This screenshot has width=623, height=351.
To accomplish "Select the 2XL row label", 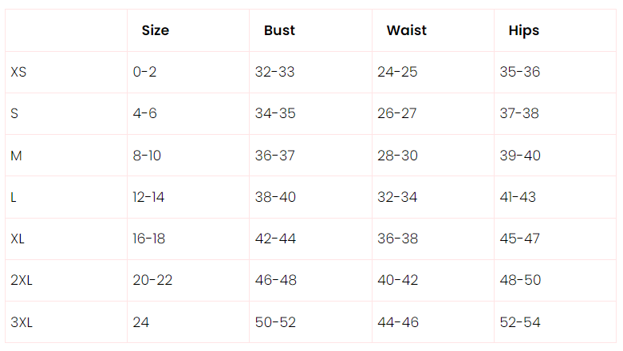I will [23, 281].
